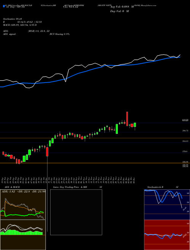This screenshot has width=190, height=250.
Task: Click the 'ADX signal:' label
Action: click(x=9, y=34)
